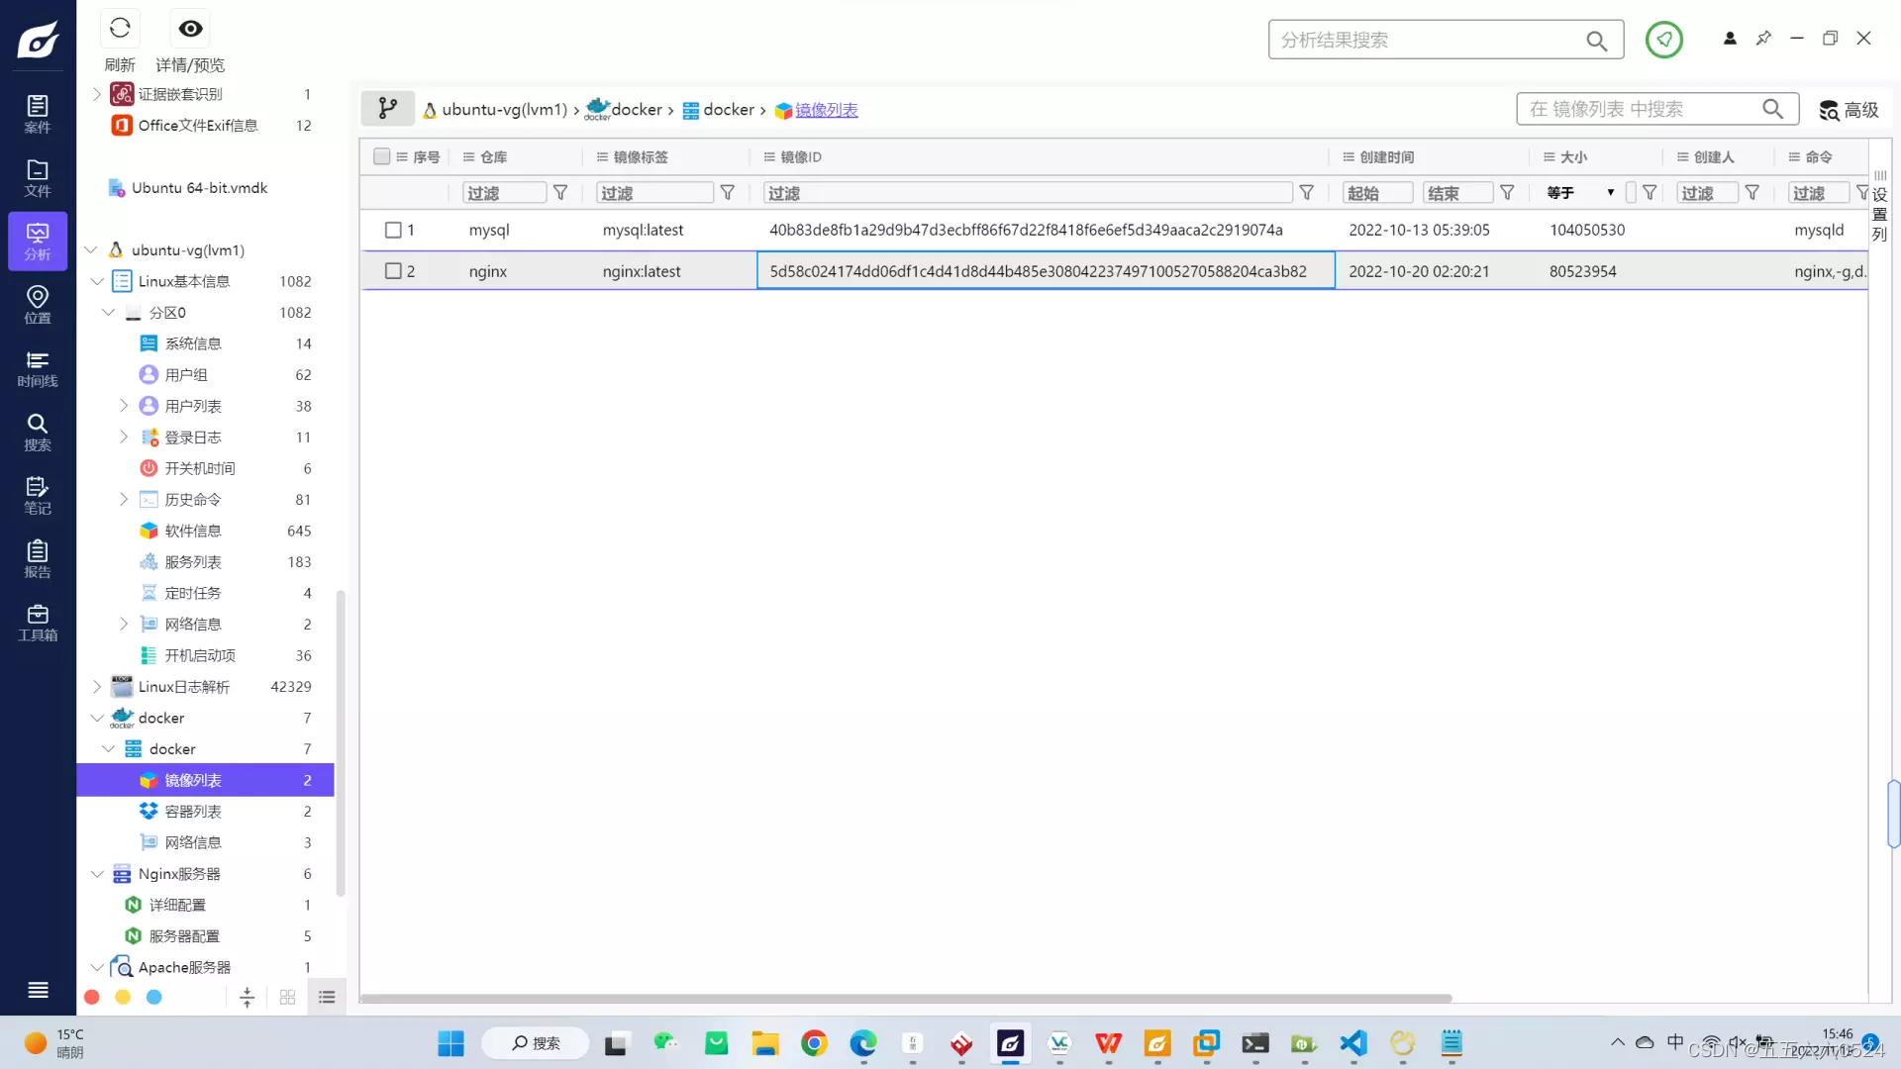1901x1069 pixels.
Task: Check the box for mysql row
Action: tap(393, 230)
